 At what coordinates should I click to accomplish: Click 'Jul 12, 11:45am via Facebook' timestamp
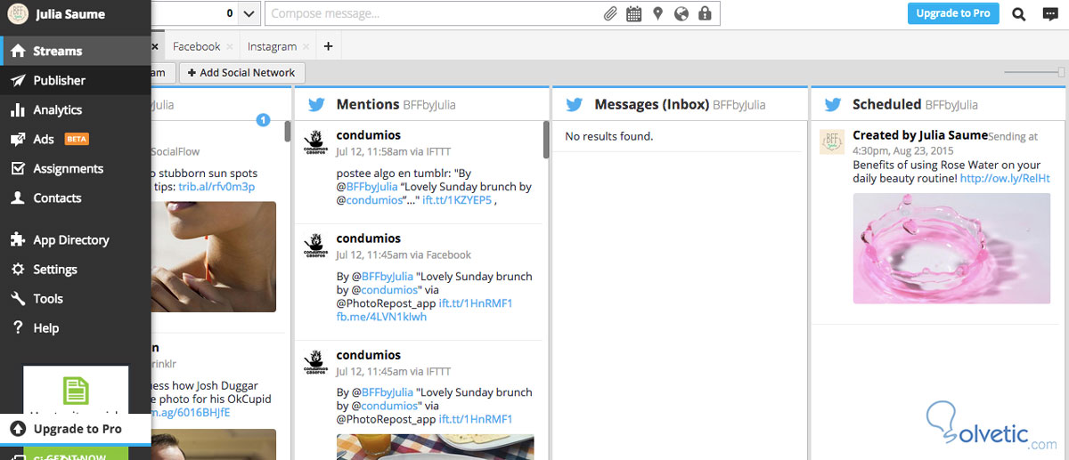[404, 254]
